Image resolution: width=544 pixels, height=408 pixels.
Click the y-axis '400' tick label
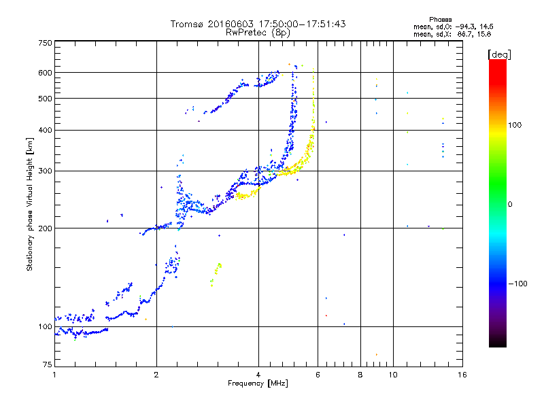pyautogui.click(x=45, y=130)
